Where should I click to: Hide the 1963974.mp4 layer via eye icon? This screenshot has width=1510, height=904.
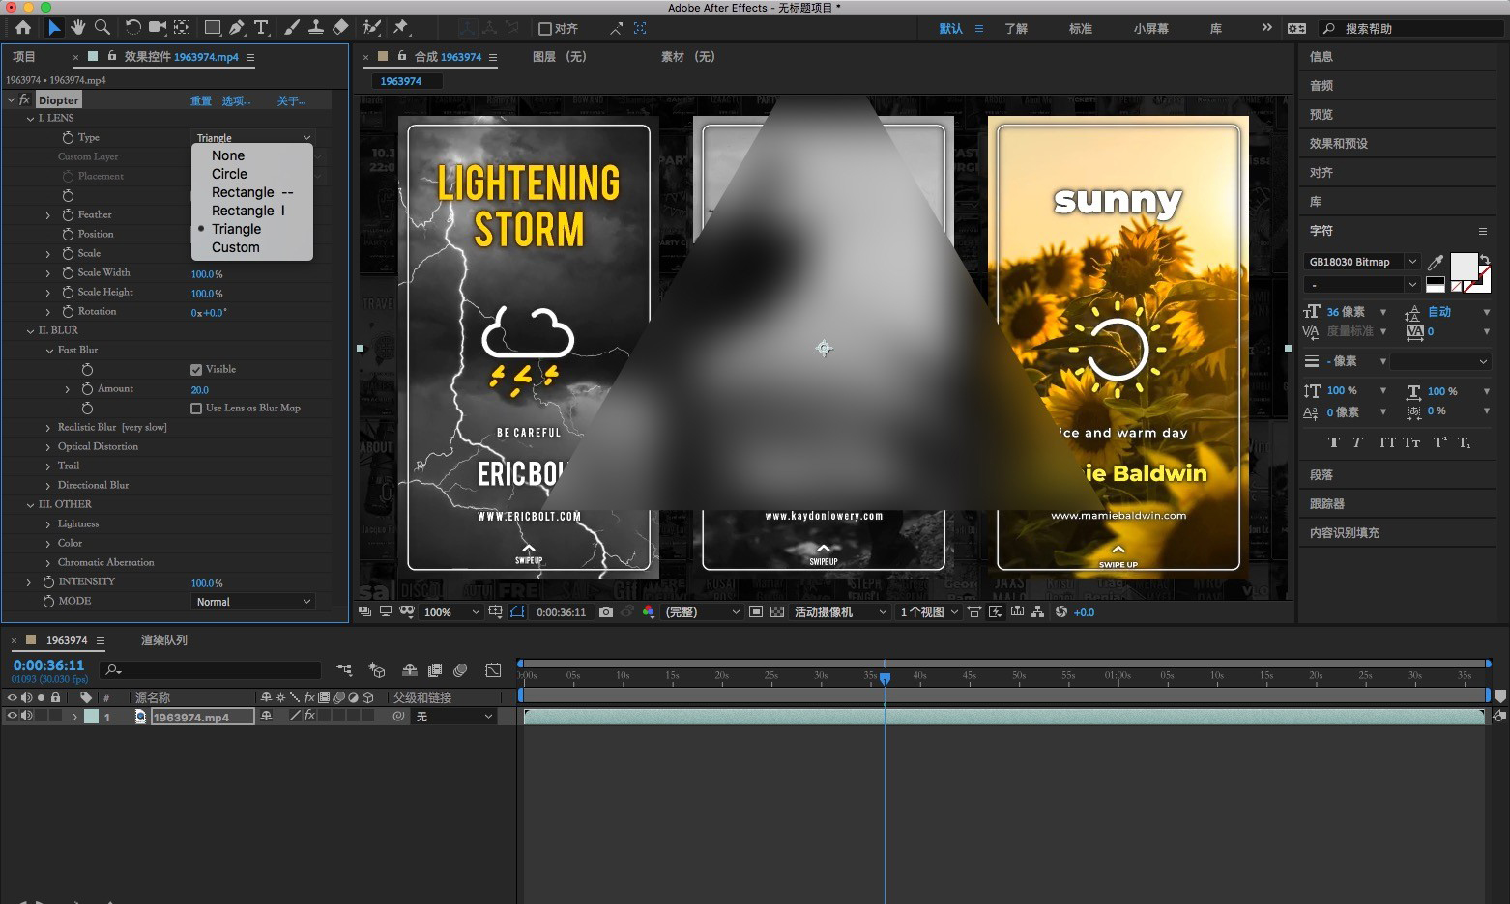pyautogui.click(x=13, y=717)
